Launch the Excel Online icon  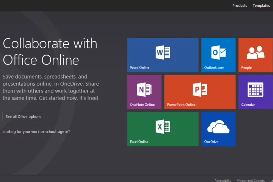click(x=163, y=127)
